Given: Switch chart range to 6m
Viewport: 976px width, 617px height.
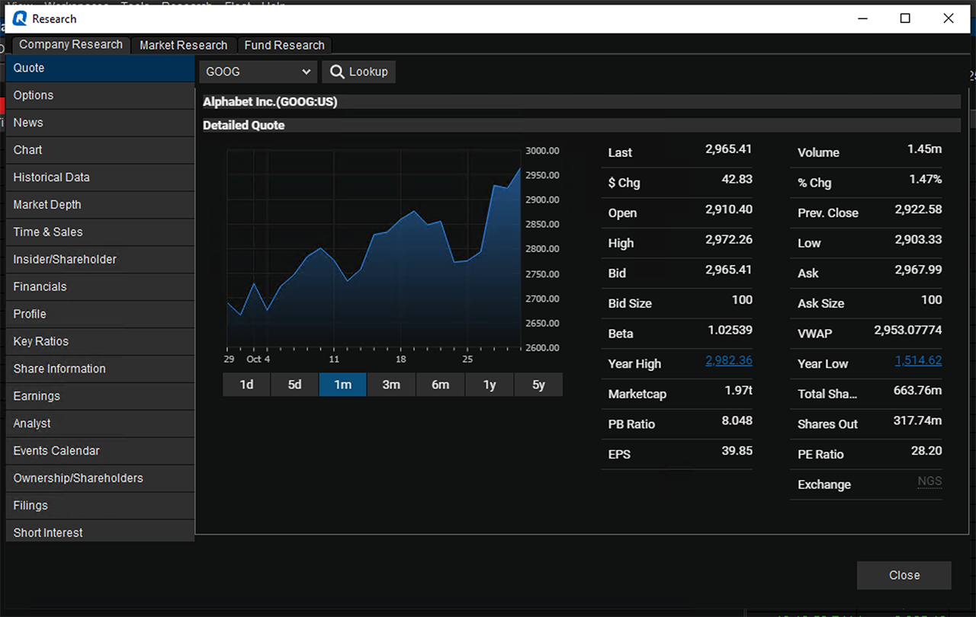Looking at the screenshot, I should click(441, 385).
